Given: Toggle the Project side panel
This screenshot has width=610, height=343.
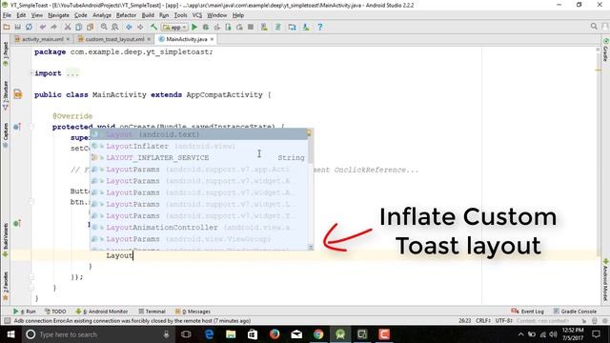Looking at the screenshot, I should [6, 53].
